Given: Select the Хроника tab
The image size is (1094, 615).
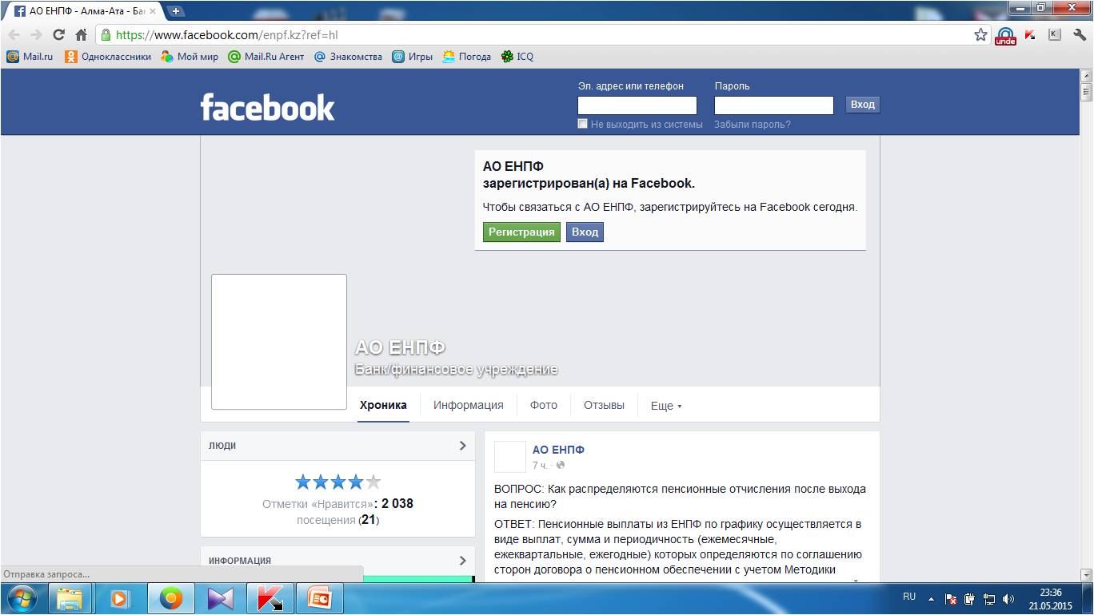Looking at the screenshot, I should [x=383, y=405].
